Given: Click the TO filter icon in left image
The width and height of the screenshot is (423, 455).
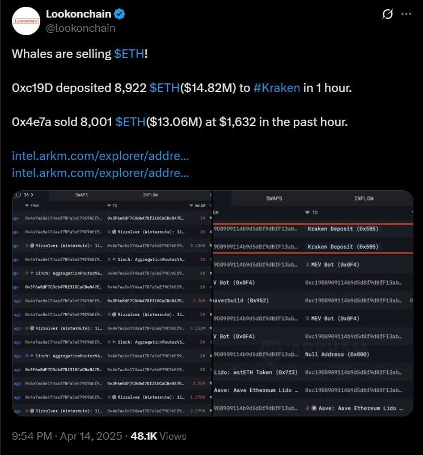Looking at the screenshot, I should point(109,205).
